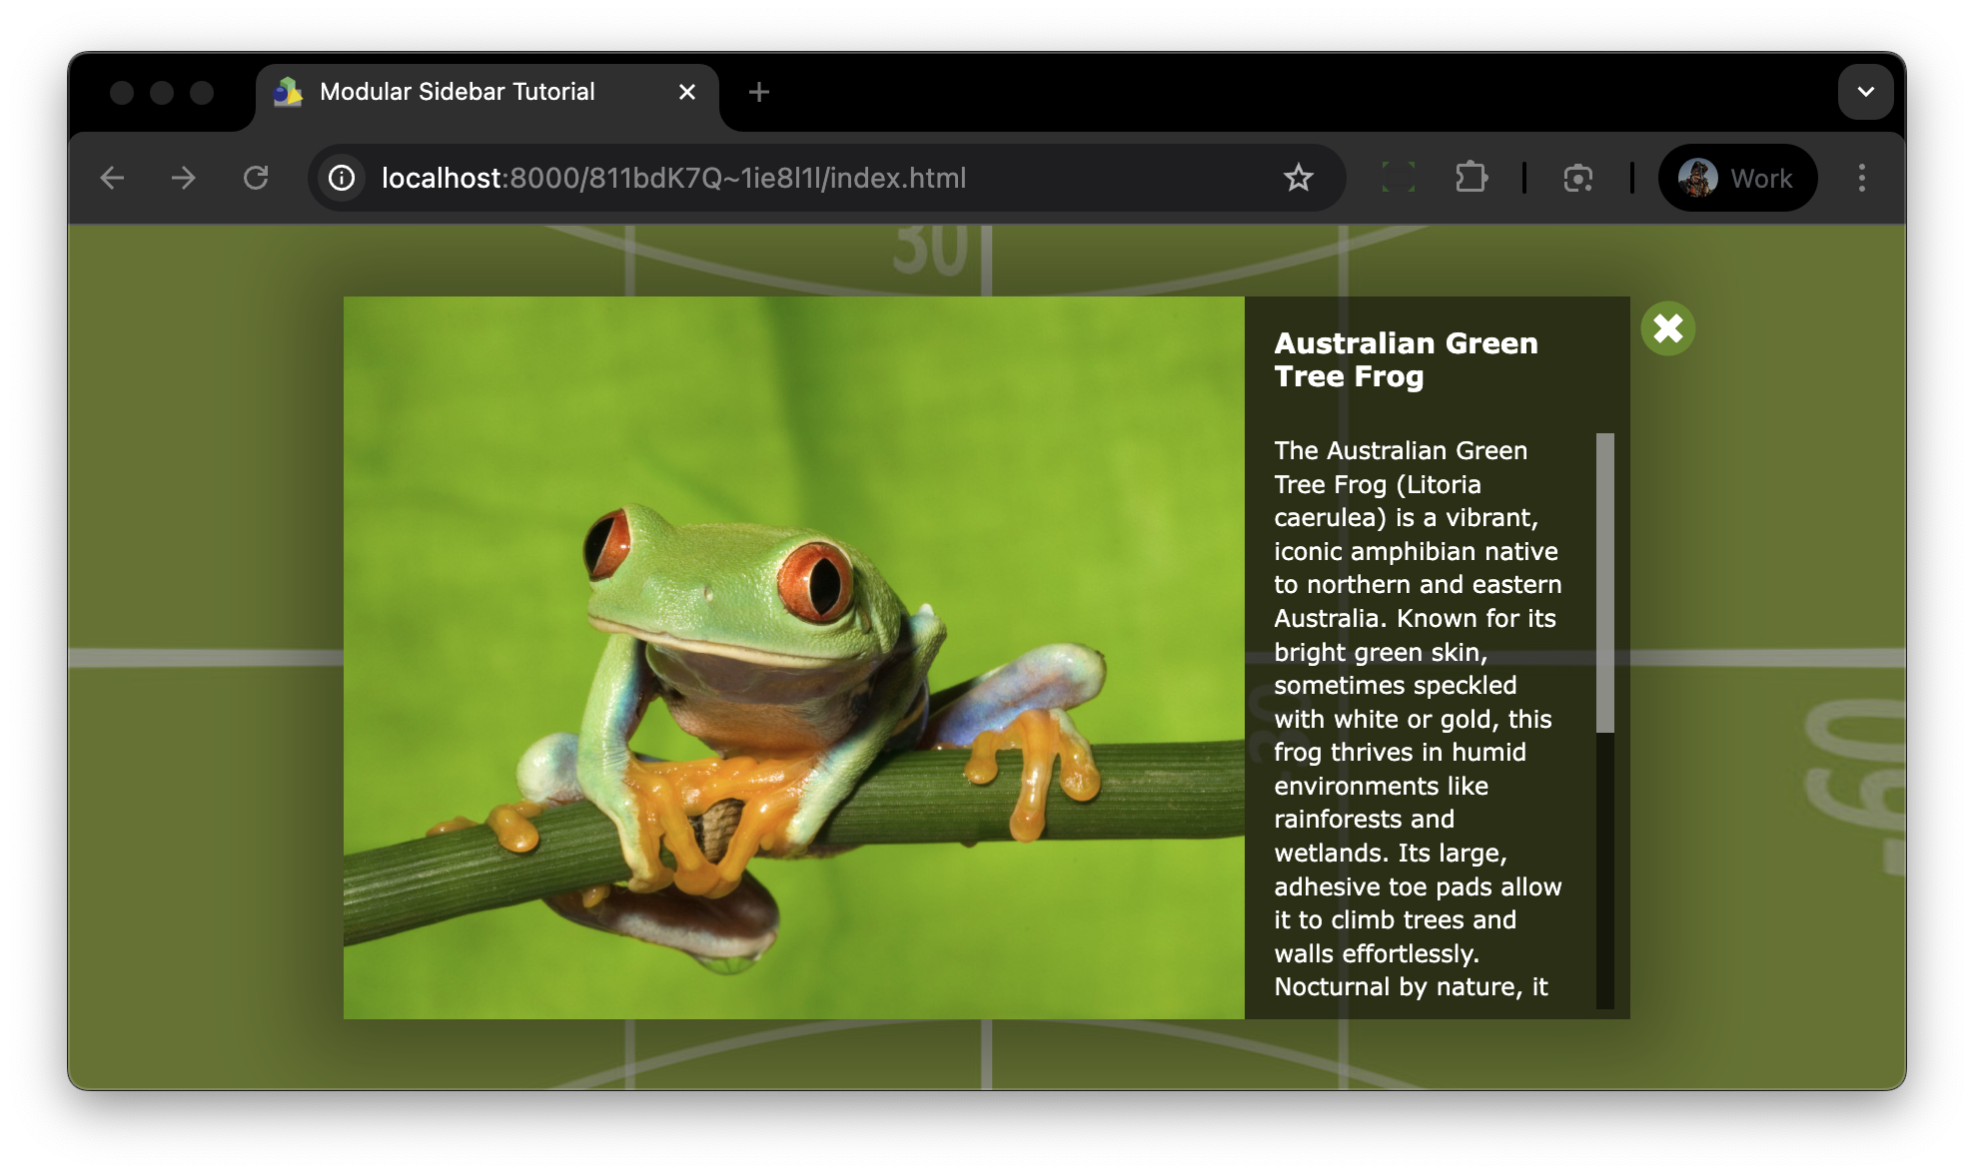This screenshot has width=1974, height=1174.
Task: Click the browser back arrow
Action: tap(113, 178)
